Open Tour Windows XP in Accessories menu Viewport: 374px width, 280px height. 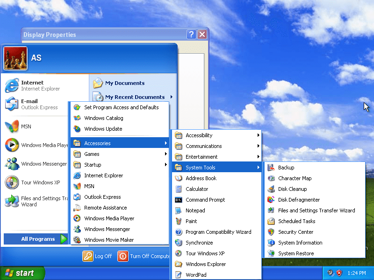(216, 253)
